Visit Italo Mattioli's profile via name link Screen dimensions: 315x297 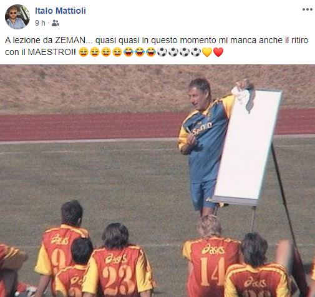61,11
